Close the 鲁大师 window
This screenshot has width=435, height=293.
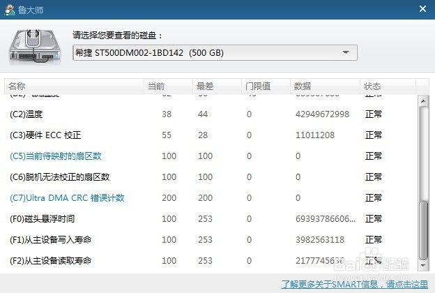coord(422,9)
